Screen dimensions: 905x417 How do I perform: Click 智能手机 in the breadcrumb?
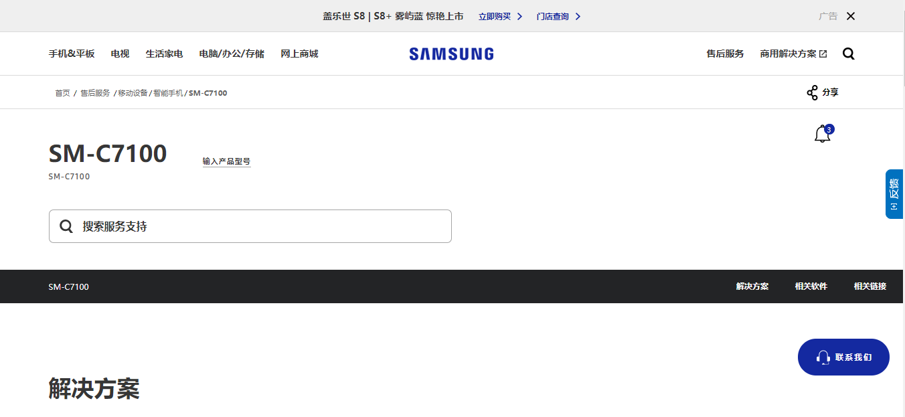168,93
